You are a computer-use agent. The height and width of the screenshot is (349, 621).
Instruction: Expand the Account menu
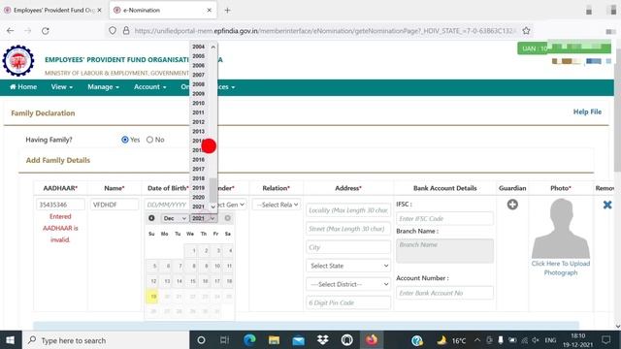click(150, 87)
